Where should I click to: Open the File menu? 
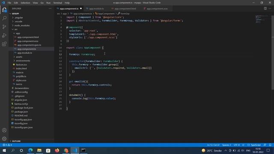point(9,3)
